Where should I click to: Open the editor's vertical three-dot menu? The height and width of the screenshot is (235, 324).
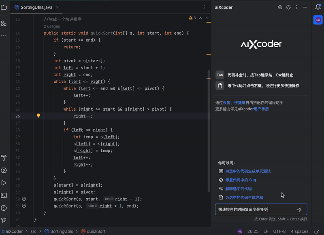[x=205, y=7]
